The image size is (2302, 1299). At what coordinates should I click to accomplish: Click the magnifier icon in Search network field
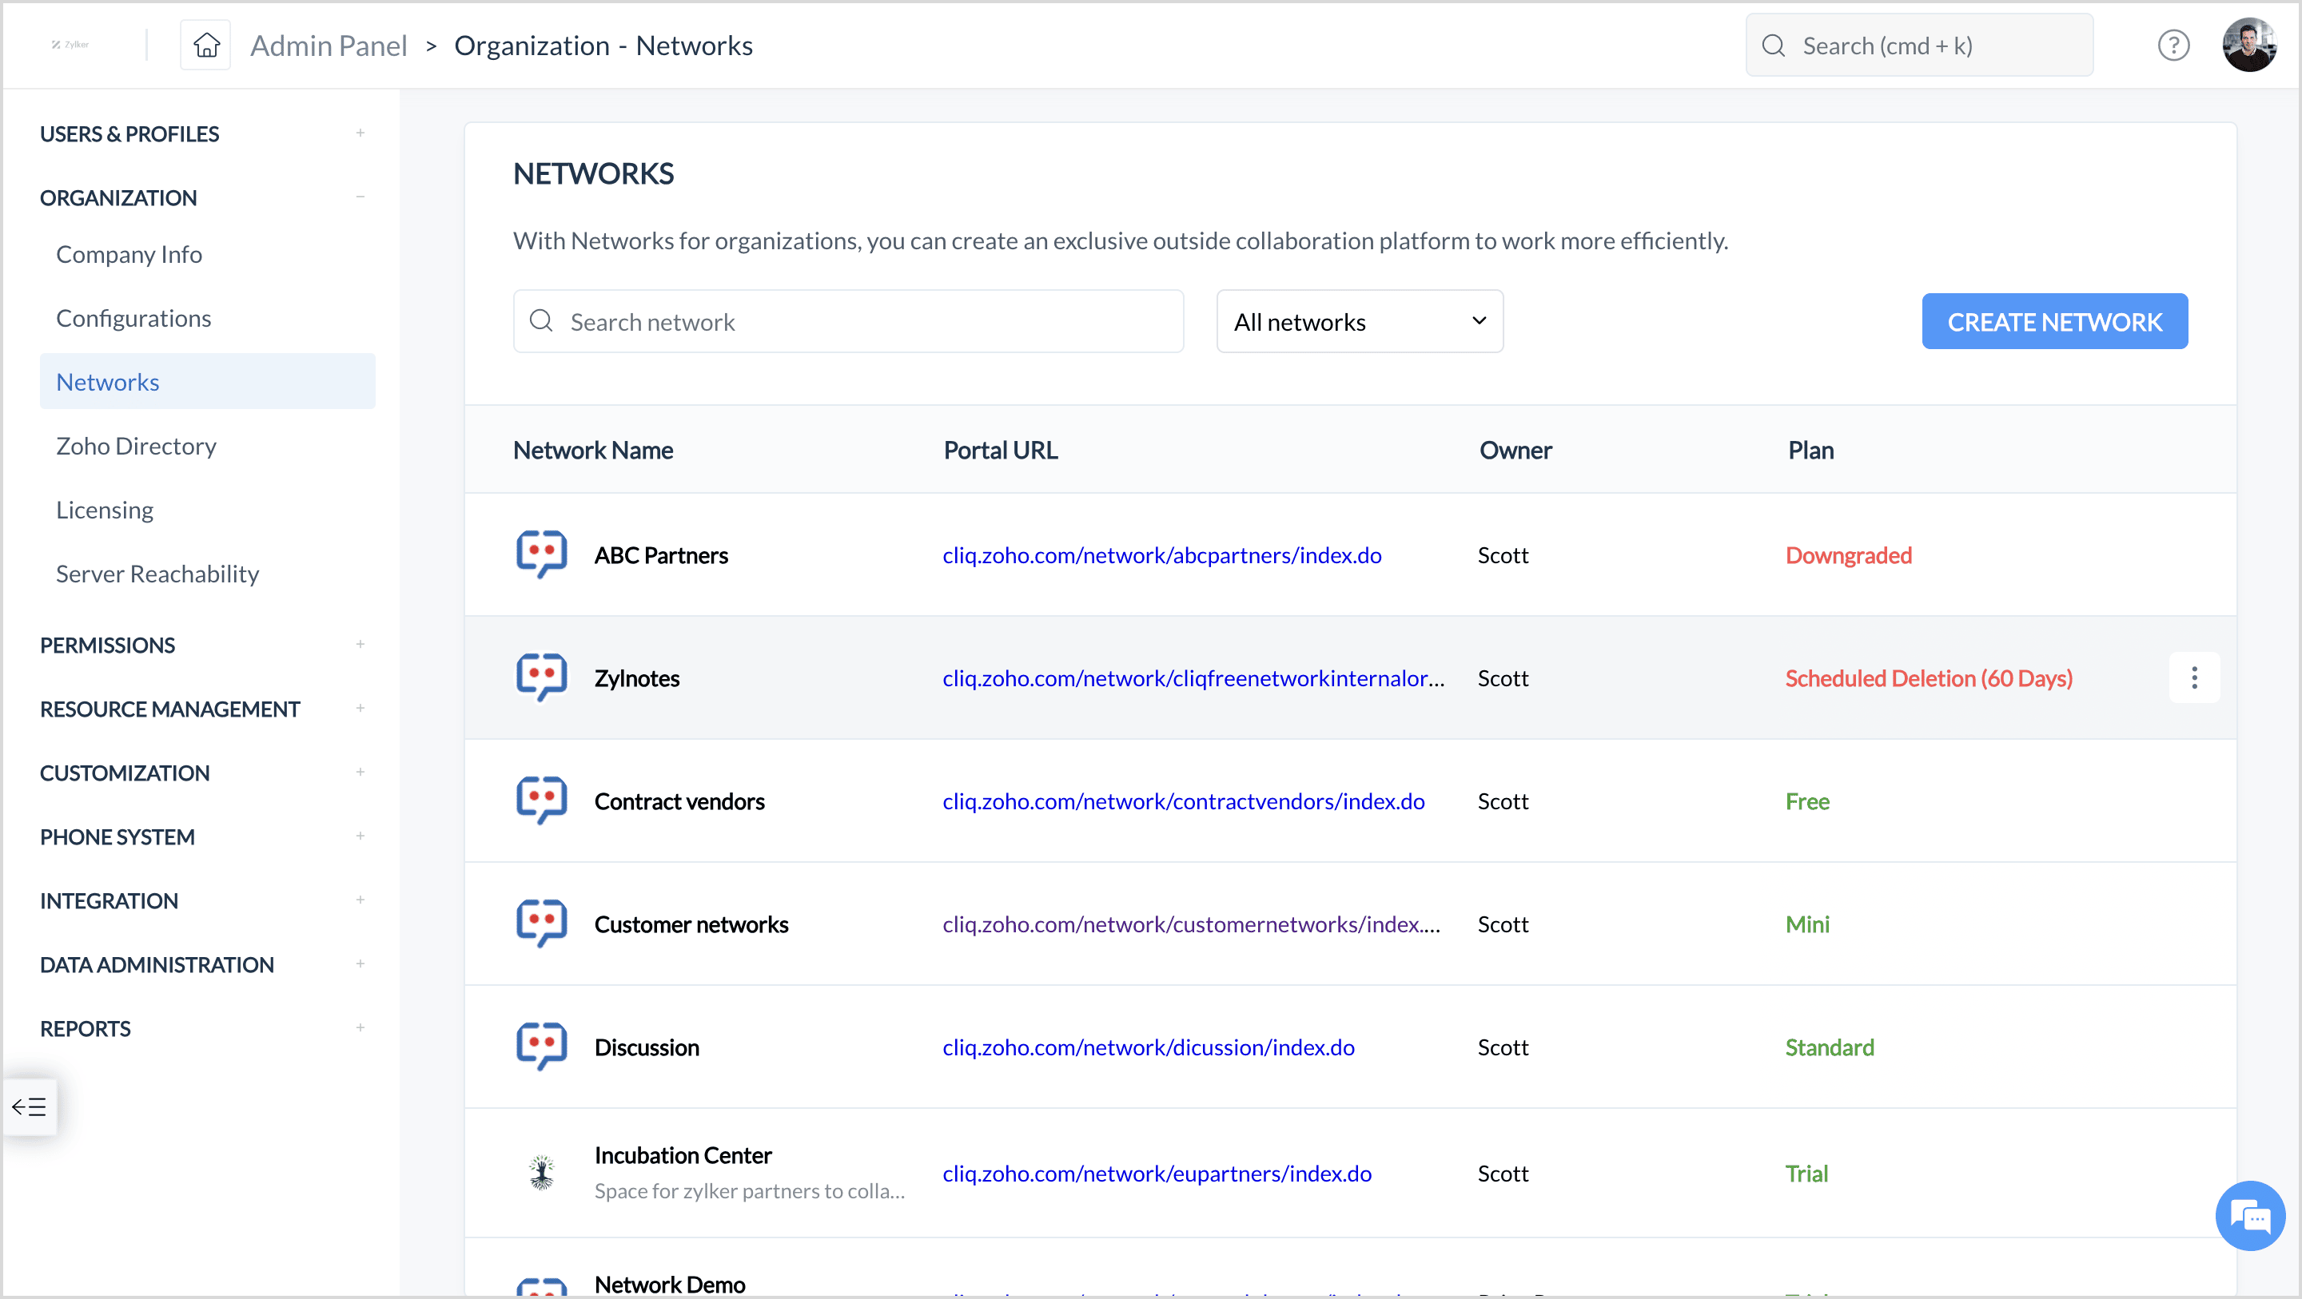coord(540,320)
